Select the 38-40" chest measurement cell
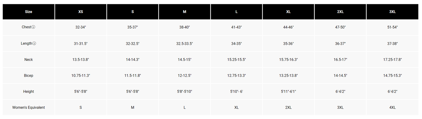The height and width of the screenshot is (119, 422). pyautogui.click(x=185, y=27)
